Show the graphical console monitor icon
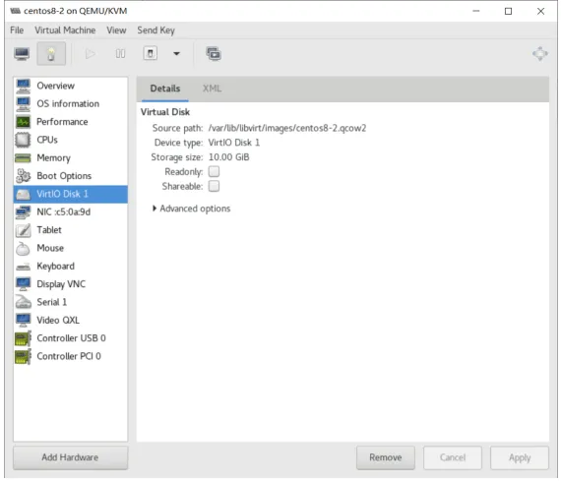 coord(22,54)
